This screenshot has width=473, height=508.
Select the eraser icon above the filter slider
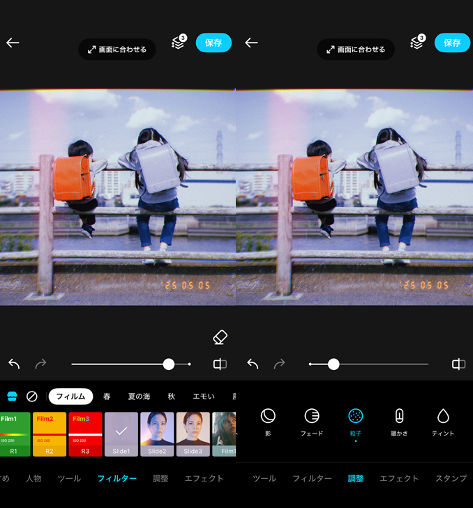[220, 338]
